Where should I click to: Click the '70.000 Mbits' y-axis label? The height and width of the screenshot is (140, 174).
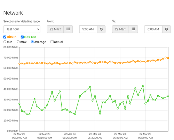[11, 58]
